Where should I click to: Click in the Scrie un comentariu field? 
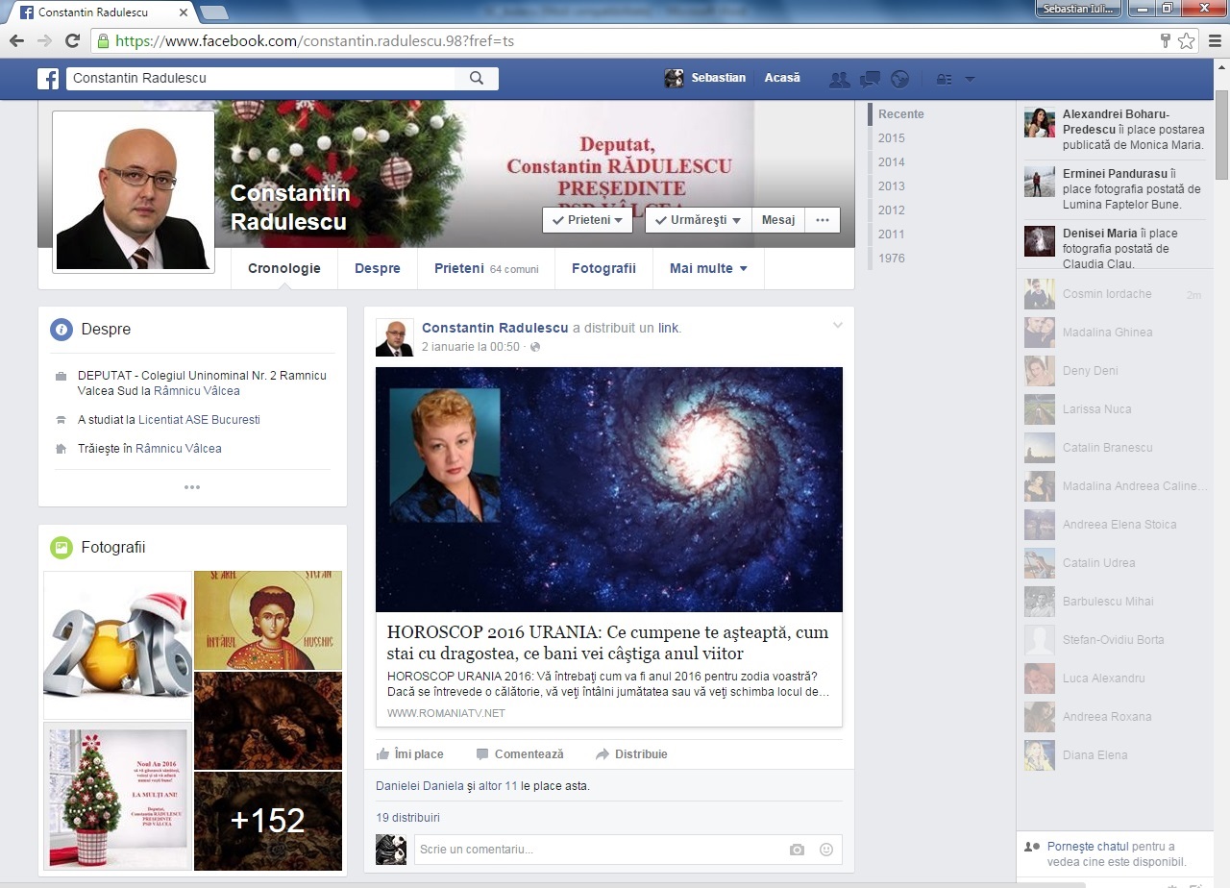(598, 850)
